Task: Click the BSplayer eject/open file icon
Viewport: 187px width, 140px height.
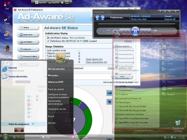Action: click(x=102, y=31)
